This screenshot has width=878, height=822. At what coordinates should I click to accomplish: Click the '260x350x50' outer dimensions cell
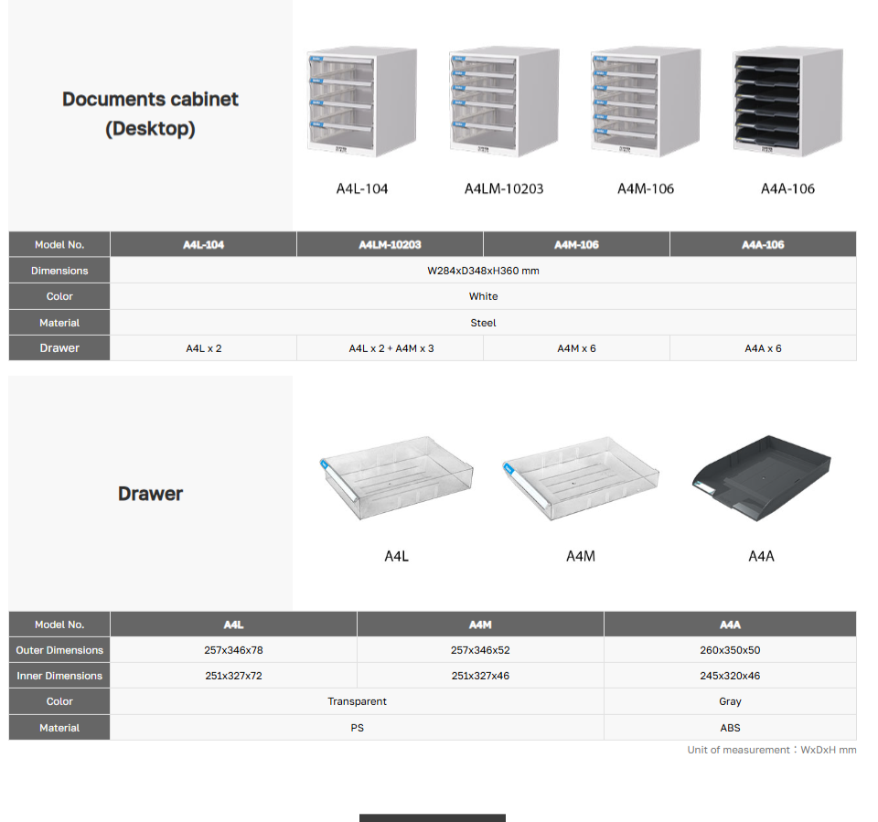pos(730,650)
